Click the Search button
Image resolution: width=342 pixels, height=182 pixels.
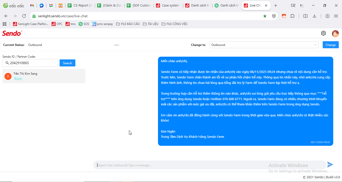(x=67, y=63)
